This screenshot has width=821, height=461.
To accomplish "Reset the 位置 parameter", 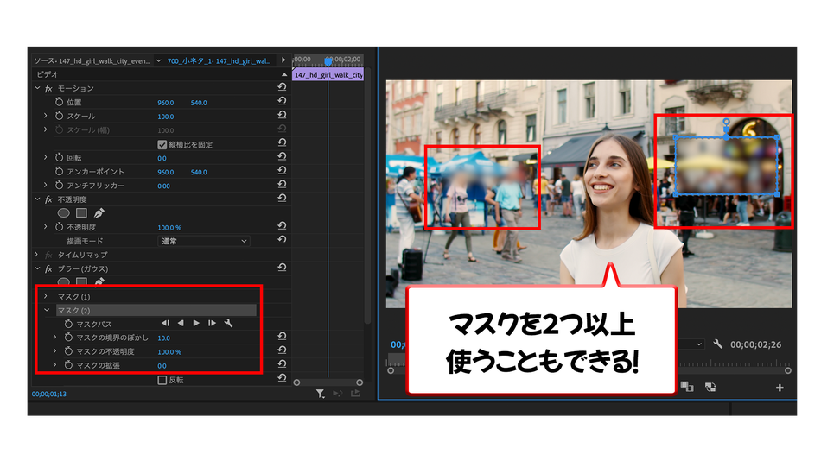I will pyautogui.click(x=282, y=100).
